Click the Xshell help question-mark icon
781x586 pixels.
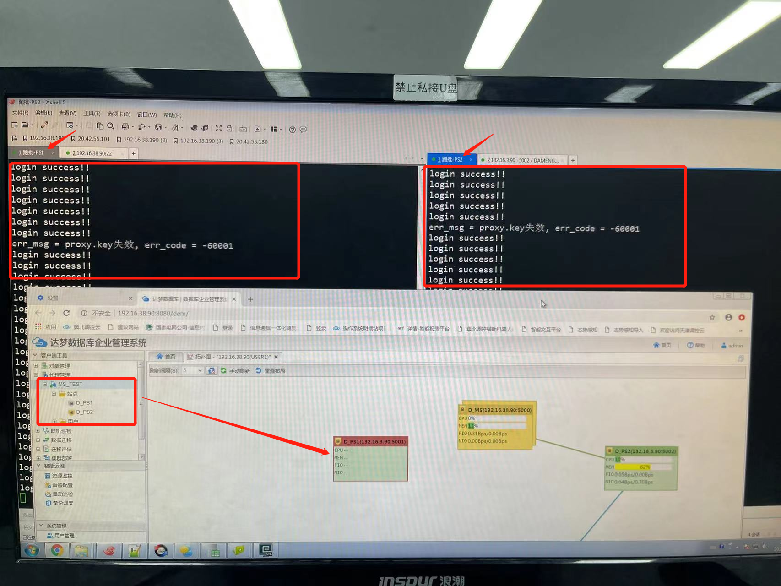(x=293, y=130)
